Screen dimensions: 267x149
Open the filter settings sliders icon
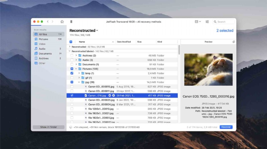click(207, 22)
